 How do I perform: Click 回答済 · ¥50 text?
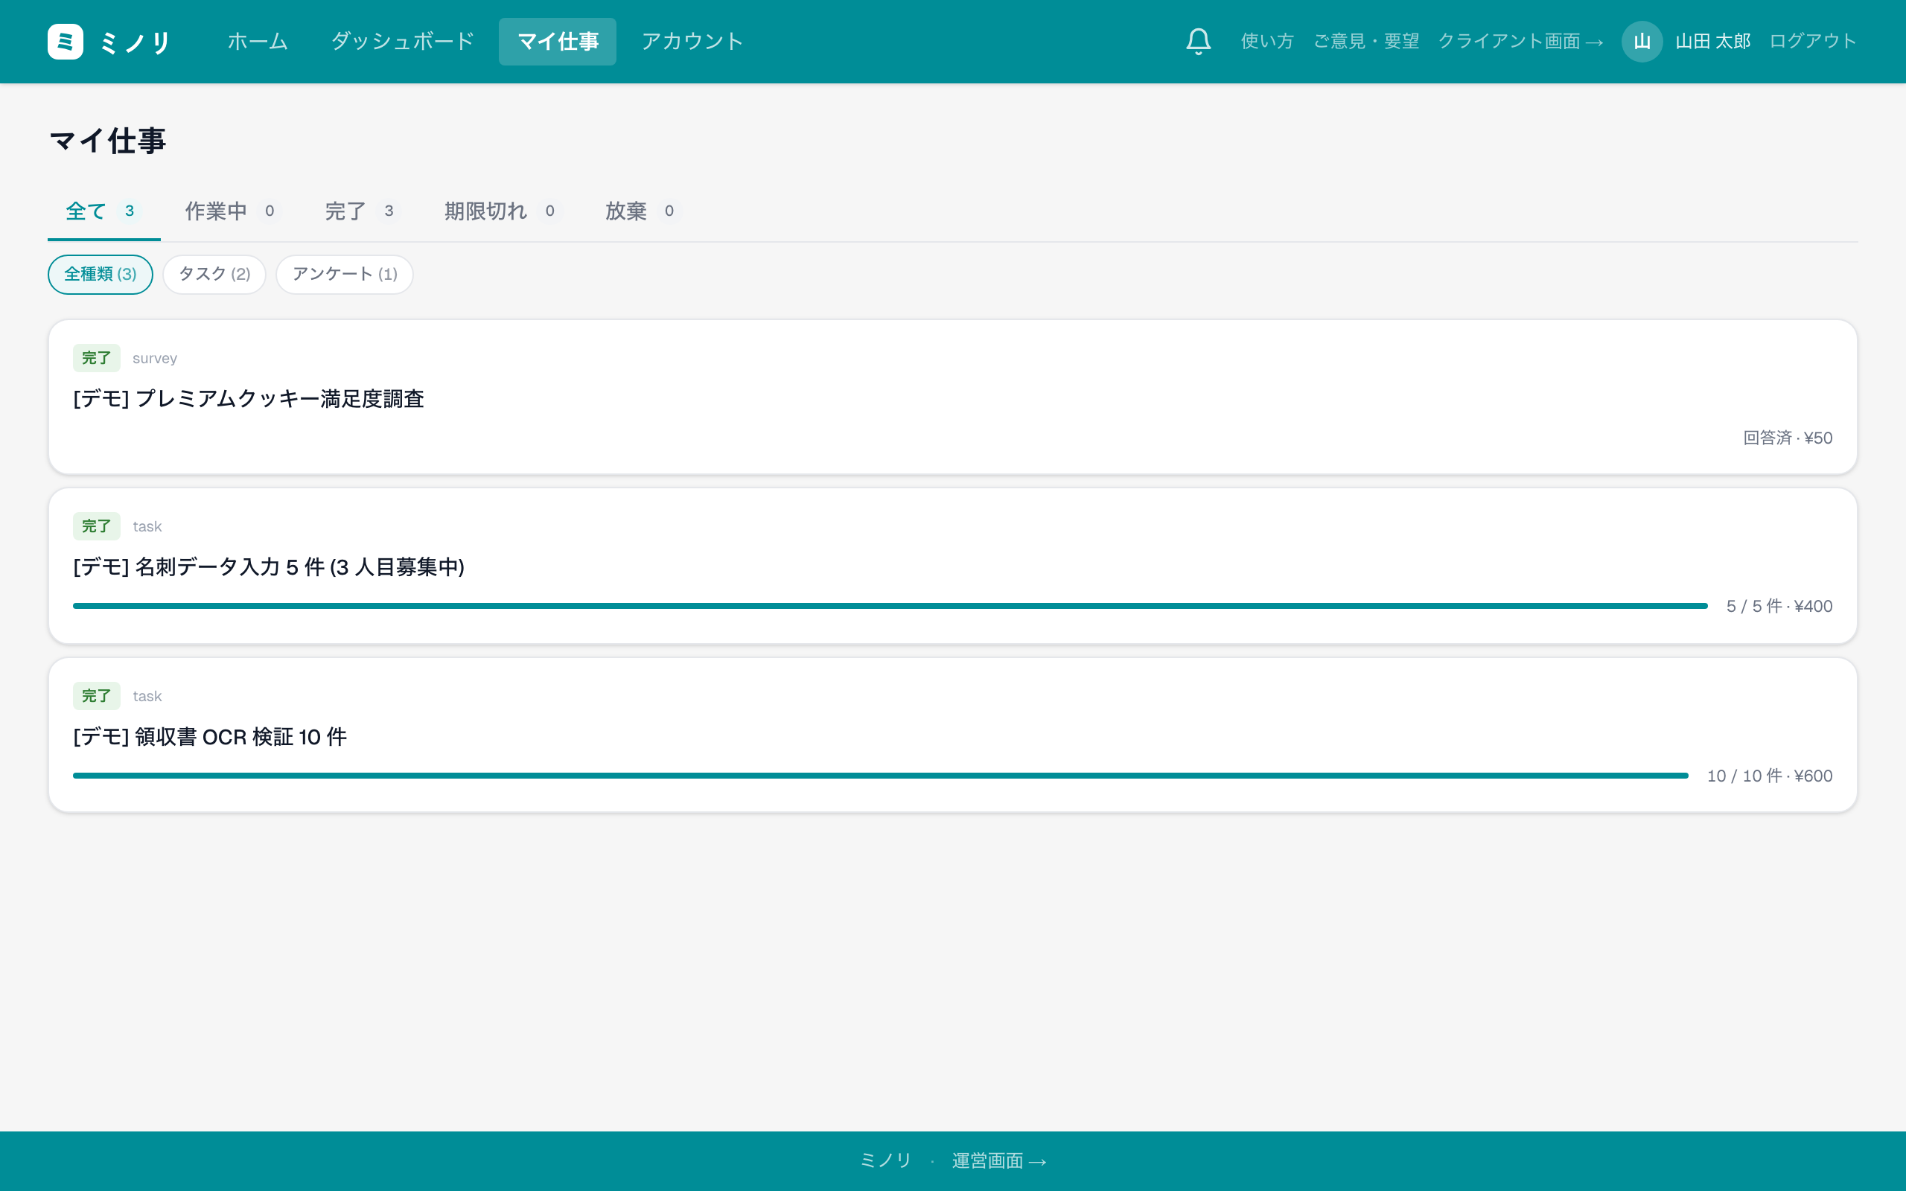click(1787, 438)
